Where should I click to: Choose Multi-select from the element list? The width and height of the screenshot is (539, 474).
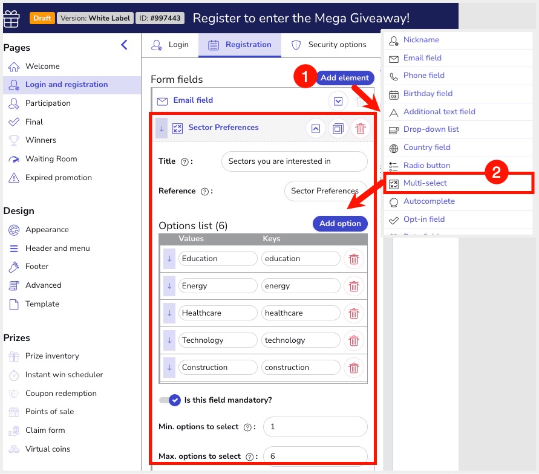point(425,183)
